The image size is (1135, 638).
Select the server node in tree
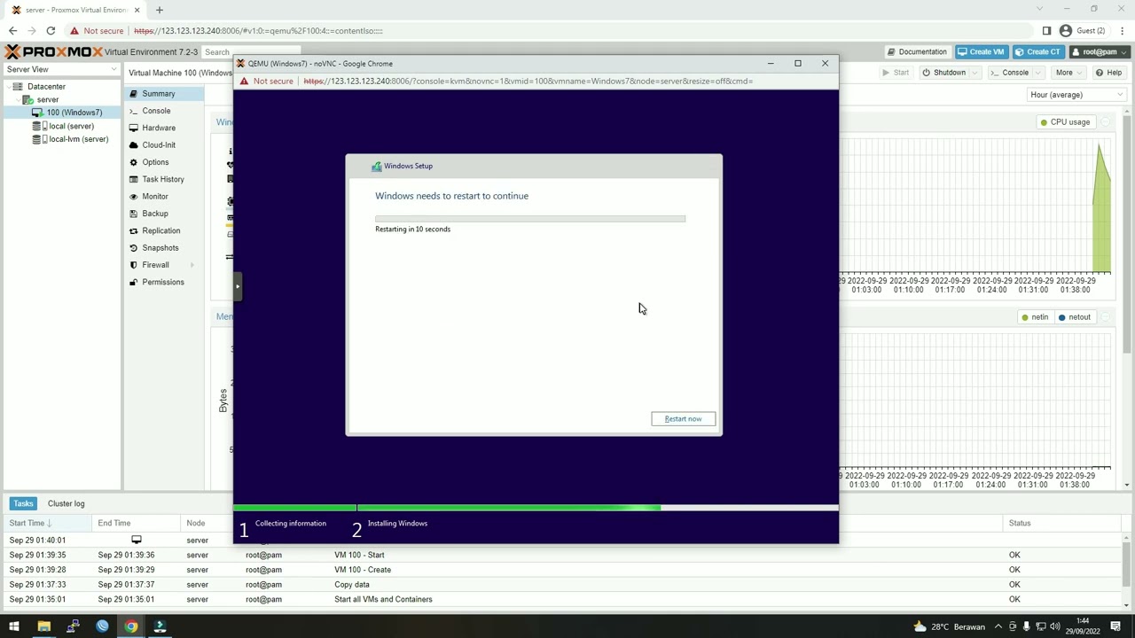(48, 99)
